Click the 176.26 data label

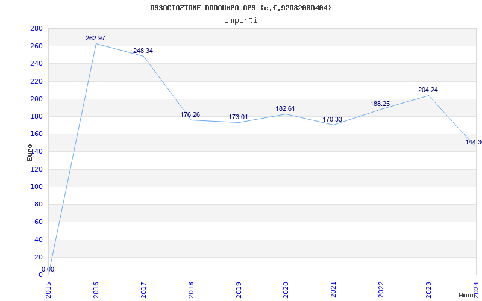point(190,114)
